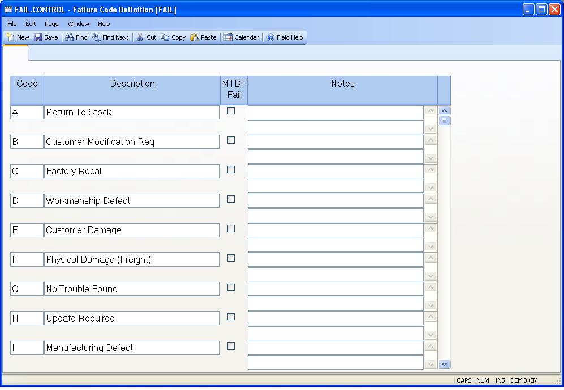Image resolution: width=564 pixels, height=390 pixels.
Task: Open the File menu
Action: pyautogui.click(x=12, y=24)
